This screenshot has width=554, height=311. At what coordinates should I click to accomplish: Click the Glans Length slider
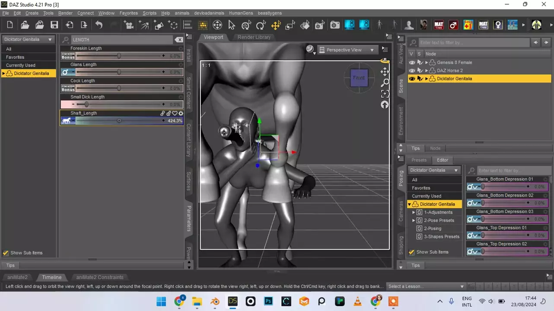119,72
